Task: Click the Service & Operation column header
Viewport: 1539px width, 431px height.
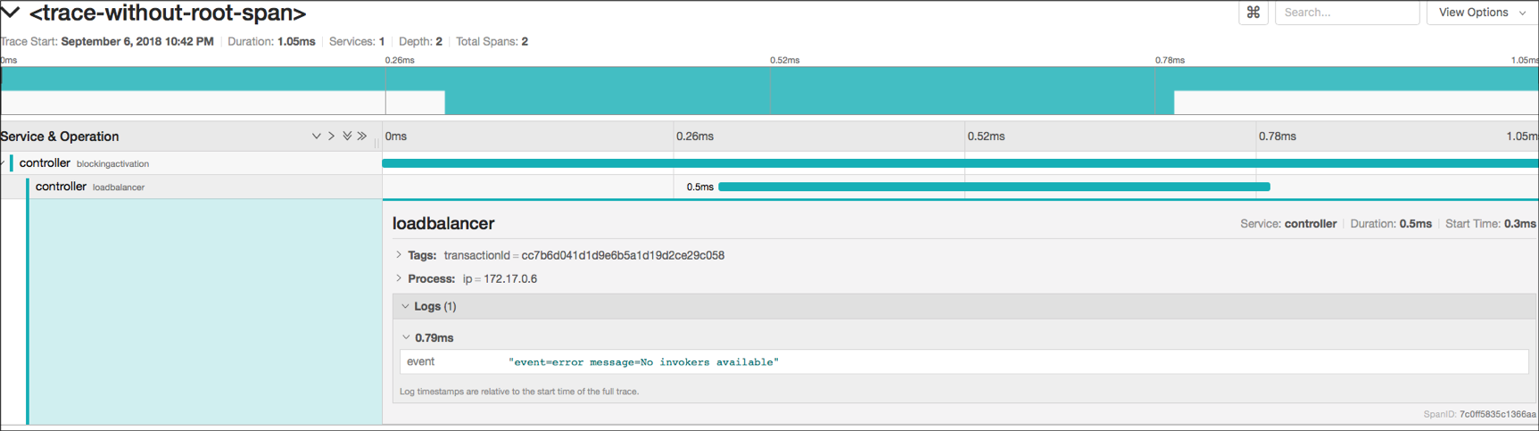Action: pyautogui.click(x=60, y=137)
